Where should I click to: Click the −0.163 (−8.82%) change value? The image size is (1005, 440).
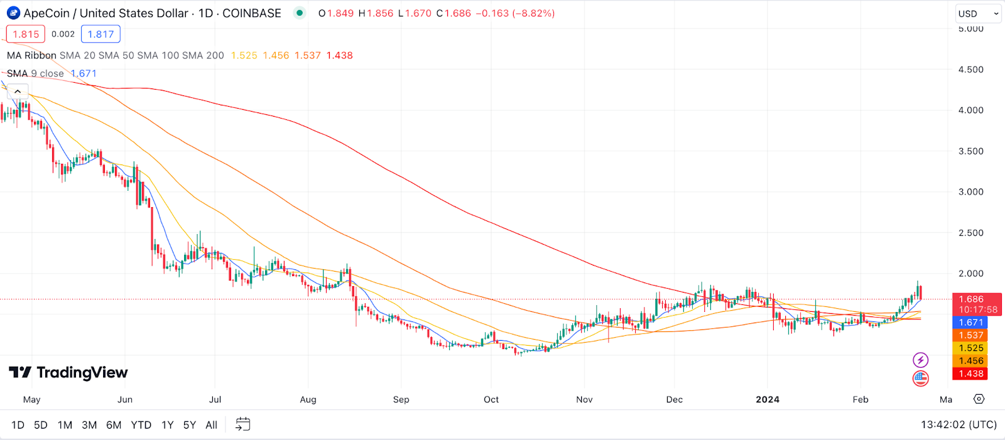[514, 13]
